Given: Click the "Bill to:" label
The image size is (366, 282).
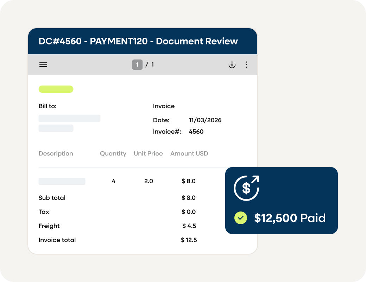Looking at the screenshot, I should [x=48, y=106].
